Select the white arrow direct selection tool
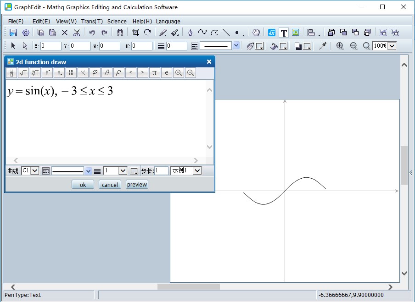Screen dimensions: 415x302 click(25, 46)
